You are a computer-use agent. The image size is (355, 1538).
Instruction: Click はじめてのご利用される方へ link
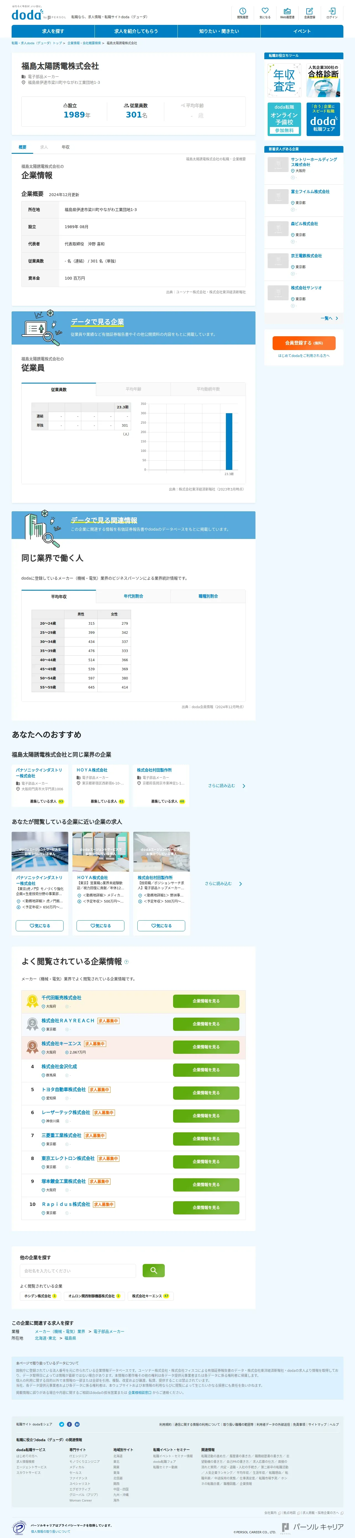304,356
